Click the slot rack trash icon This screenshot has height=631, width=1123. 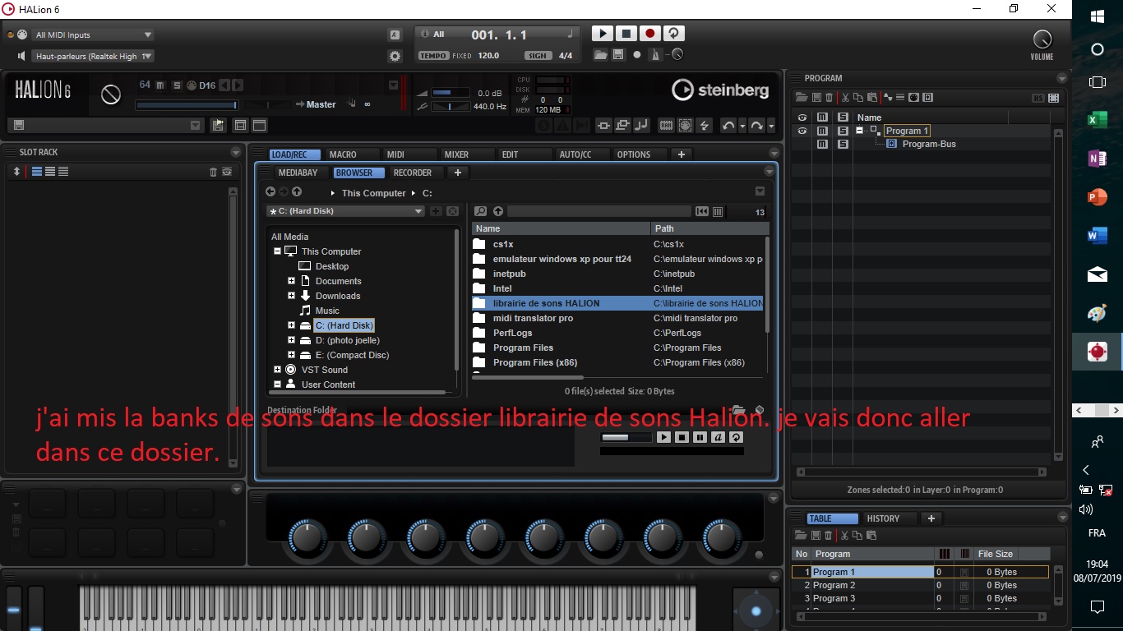tap(214, 172)
